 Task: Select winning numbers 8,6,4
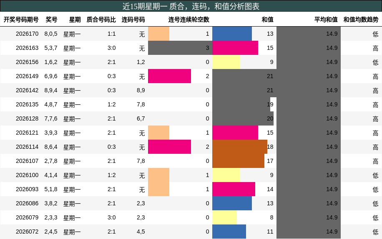51,147
